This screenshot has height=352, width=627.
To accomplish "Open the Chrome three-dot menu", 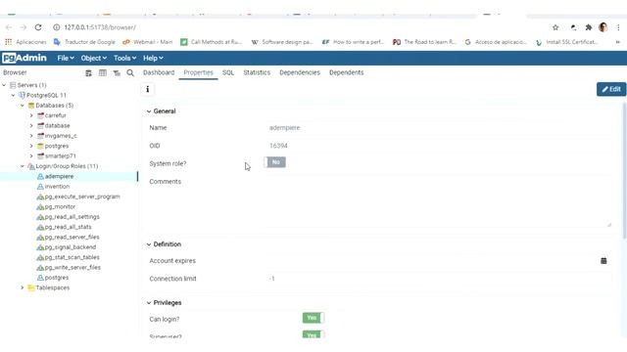I will pyautogui.click(x=618, y=27).
